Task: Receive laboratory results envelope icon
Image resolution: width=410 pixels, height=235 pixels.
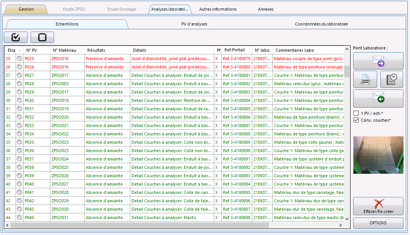Action: (378, 98)
